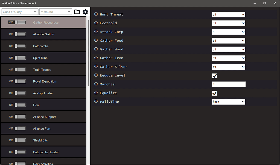Viewport: 280px width, 165px height.
Task: Uncheck the Equalize checkbox
Action: [214, 93]
